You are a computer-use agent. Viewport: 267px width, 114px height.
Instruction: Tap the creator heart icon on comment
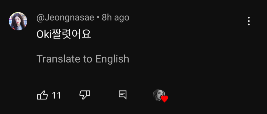point(164,99)
